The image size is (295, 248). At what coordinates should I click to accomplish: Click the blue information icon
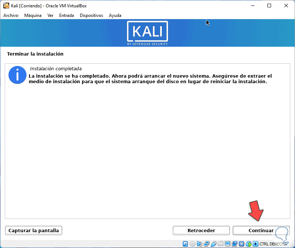17,75
